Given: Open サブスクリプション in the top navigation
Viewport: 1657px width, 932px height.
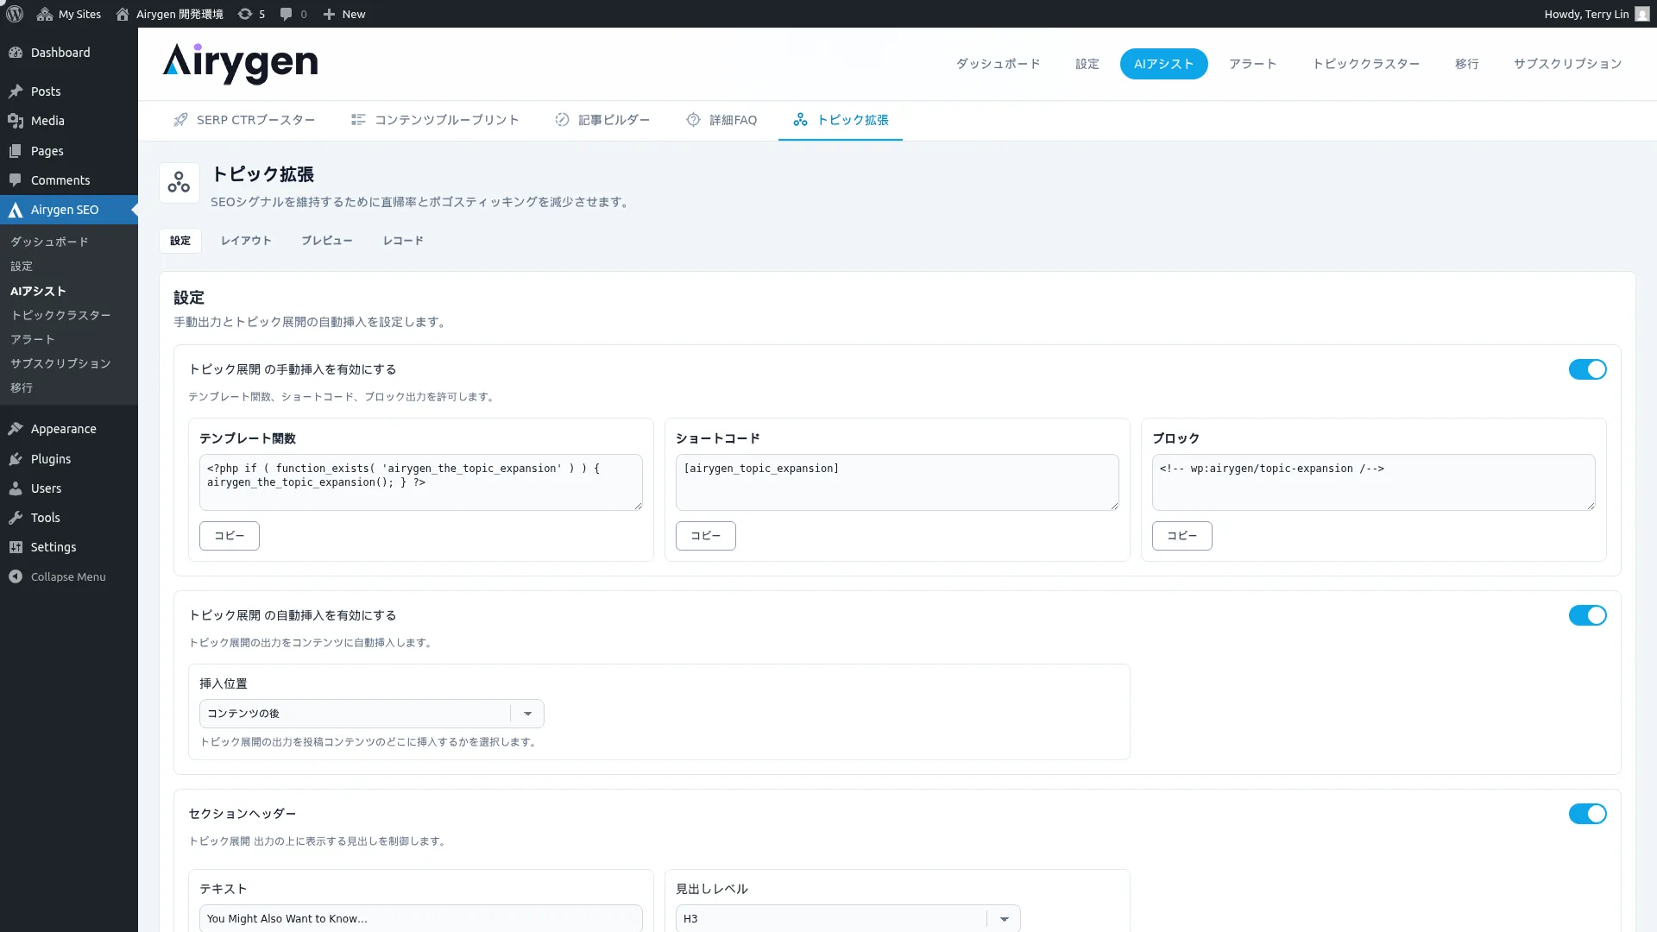Looking at the screenshot, I should click(1567, 64).
